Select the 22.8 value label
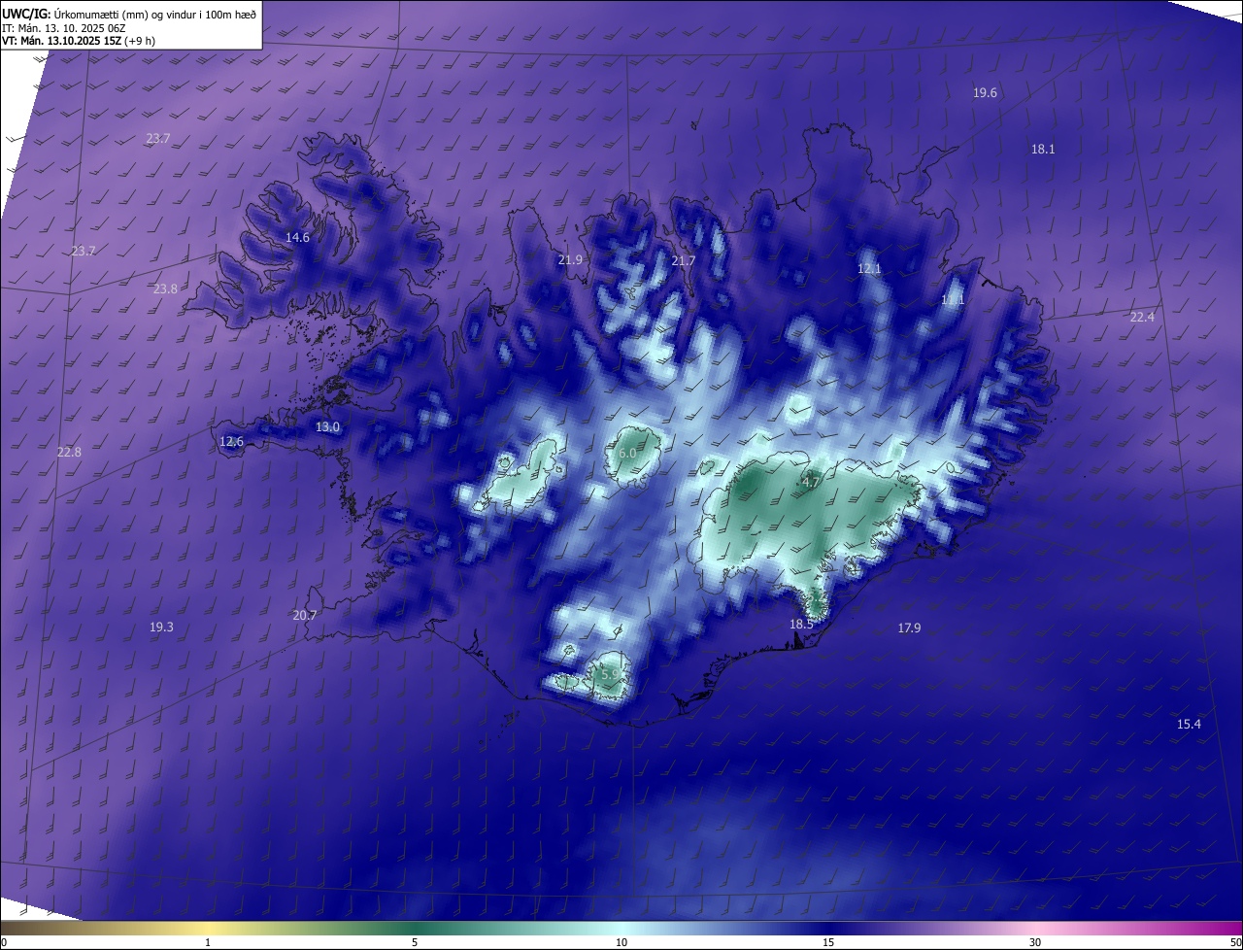This screenshot has height=950, width=1243. (x=69, y=453)
